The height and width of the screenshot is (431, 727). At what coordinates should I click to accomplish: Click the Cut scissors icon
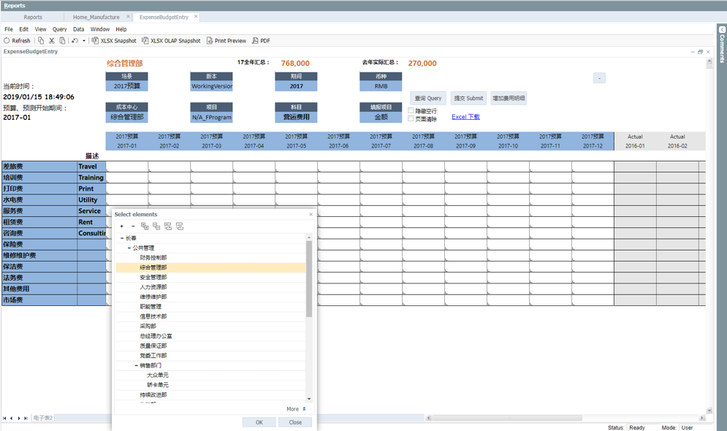click(x=51, y=41)
